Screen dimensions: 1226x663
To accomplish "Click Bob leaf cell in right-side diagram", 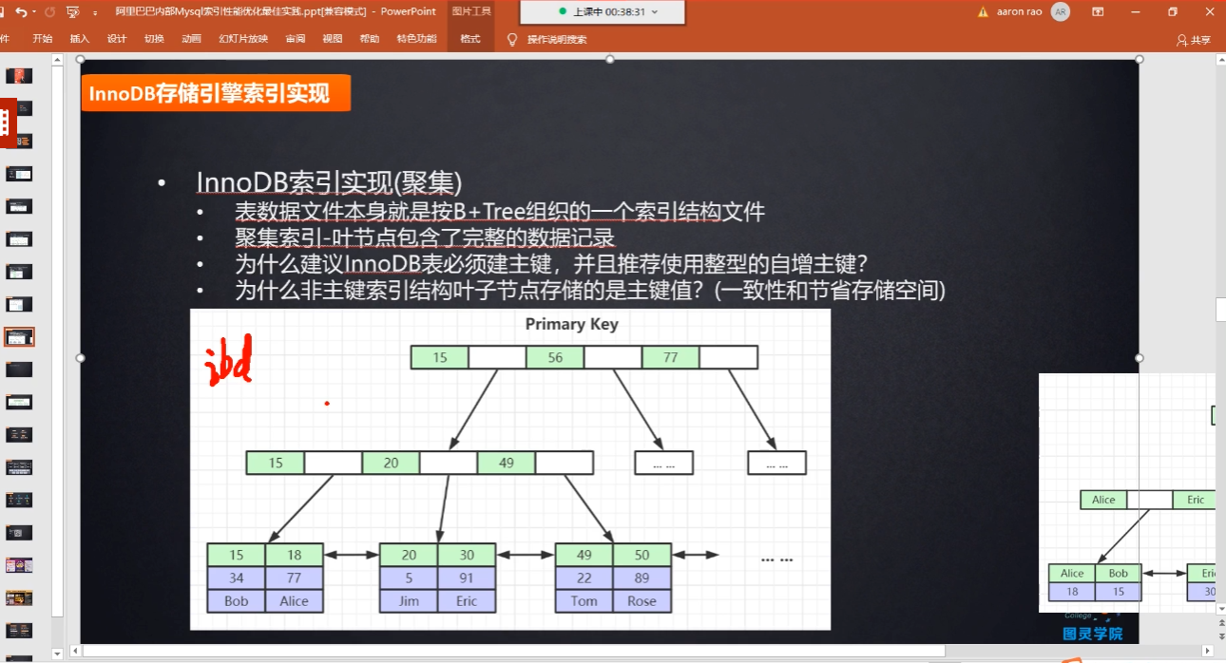I will 1119,574.
